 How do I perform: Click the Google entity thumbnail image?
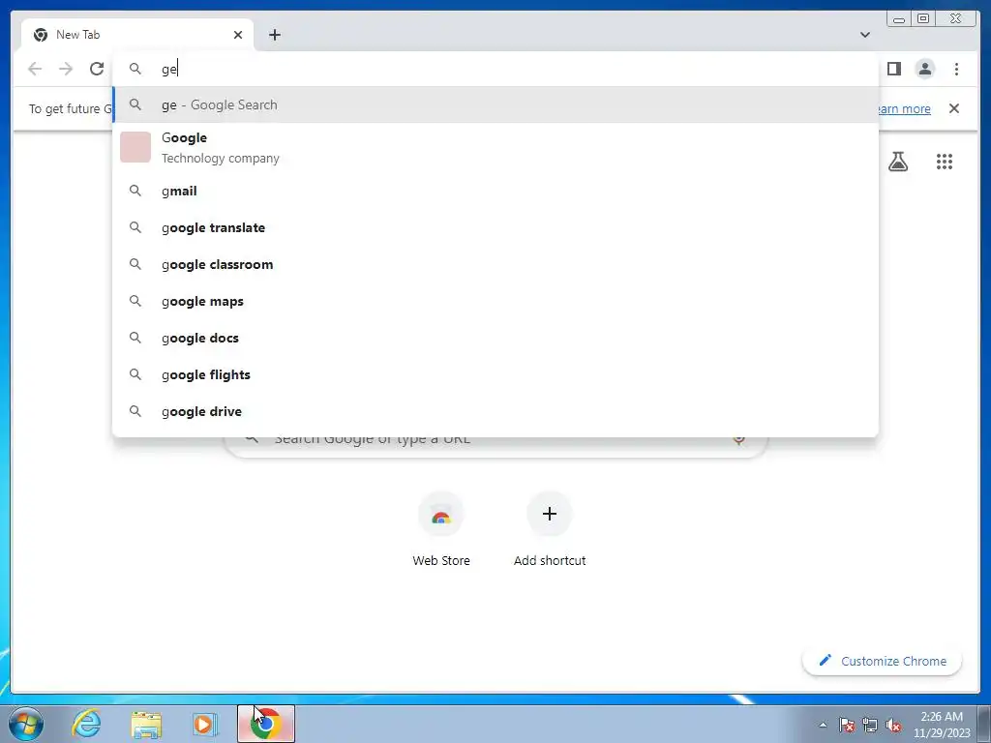tap(135, 147)
